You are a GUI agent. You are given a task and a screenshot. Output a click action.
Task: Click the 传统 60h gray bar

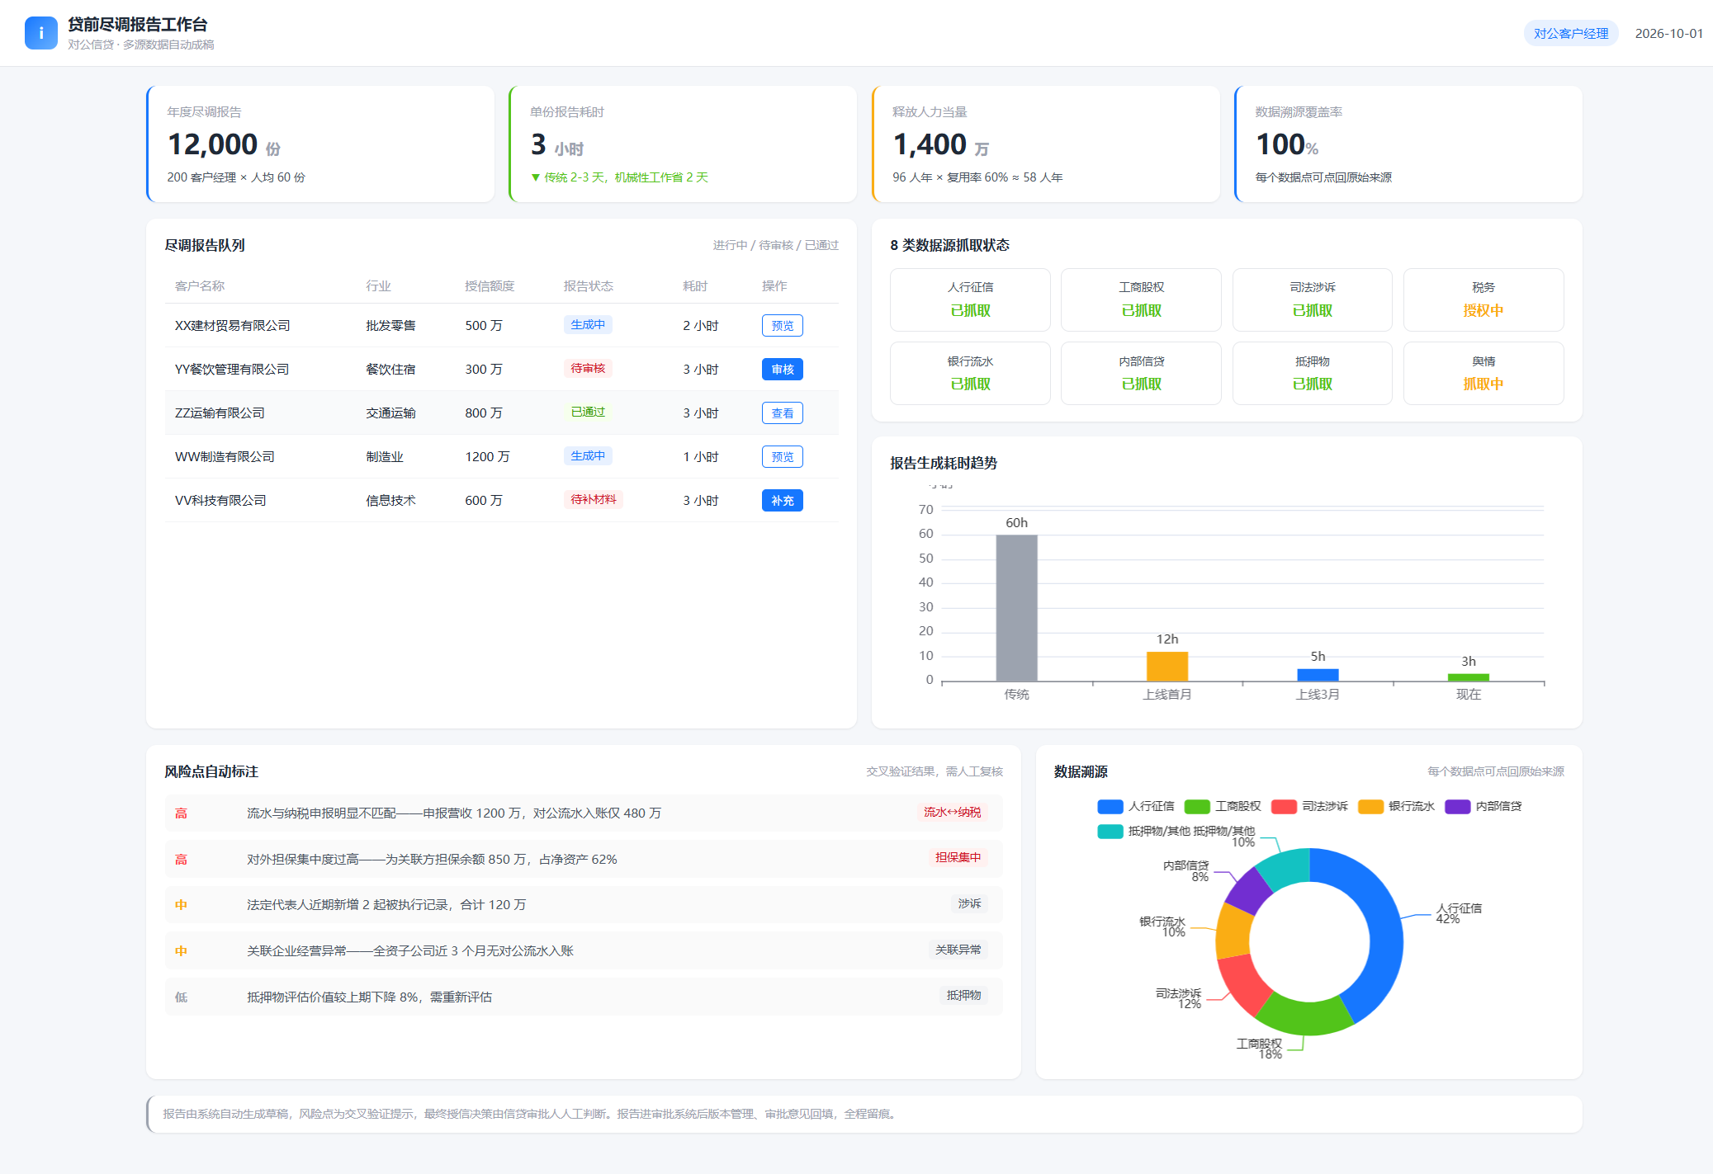coord(1016,608)
